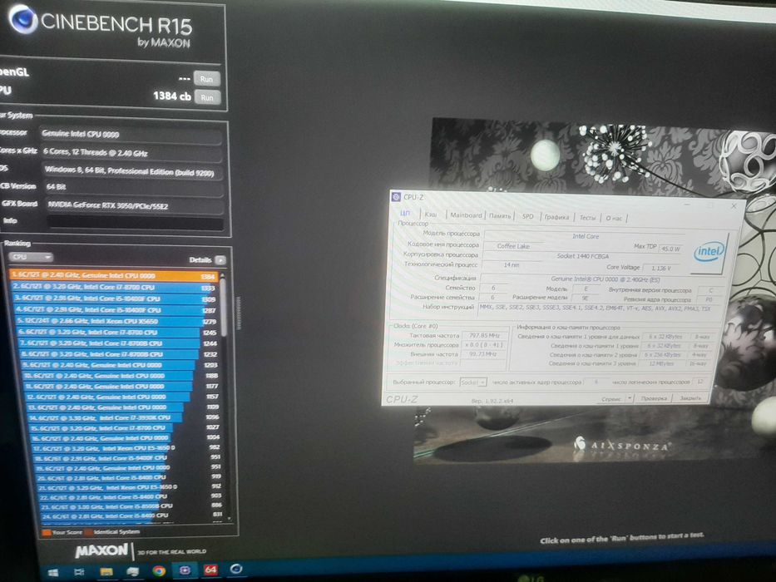Open the SPD tab in CPU-Z
The height and width of the screenshot is (582, 776).
pyautogui.click(x=527, y=216)
